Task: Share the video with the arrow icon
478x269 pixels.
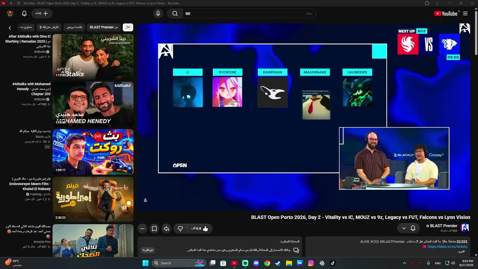Action: [x=166, y=228]
